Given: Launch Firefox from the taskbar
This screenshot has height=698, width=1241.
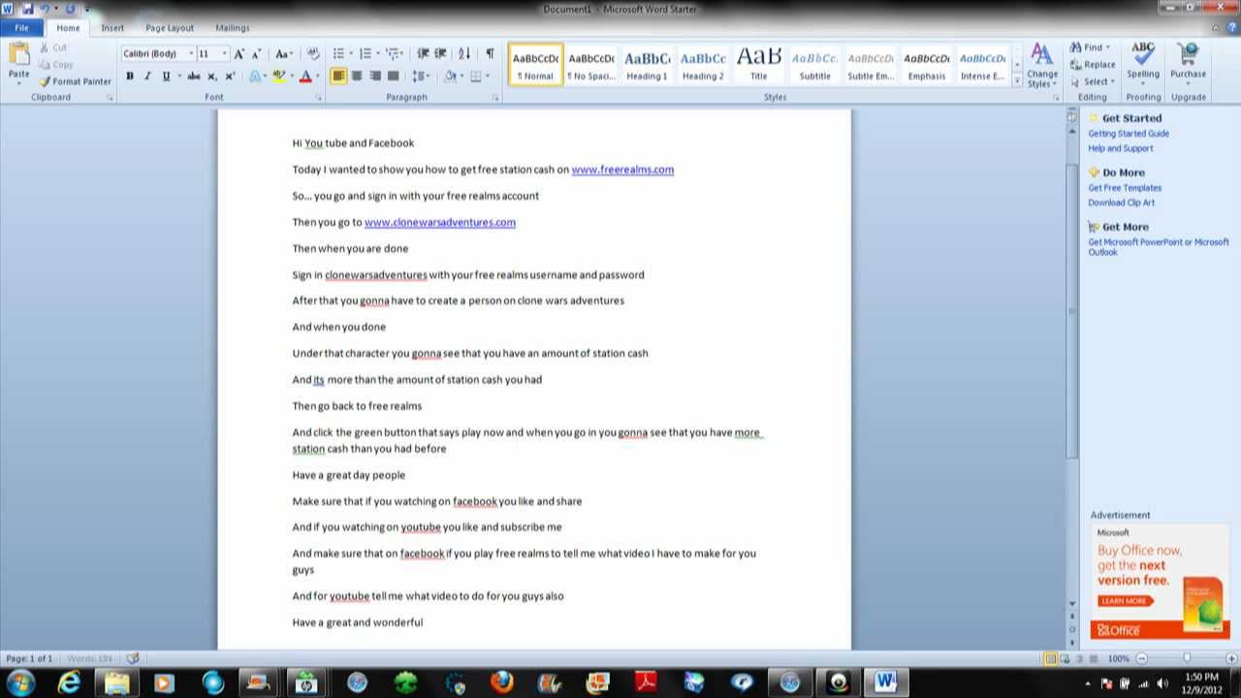Looking at the screenshot, I should [x=501, y=682].
